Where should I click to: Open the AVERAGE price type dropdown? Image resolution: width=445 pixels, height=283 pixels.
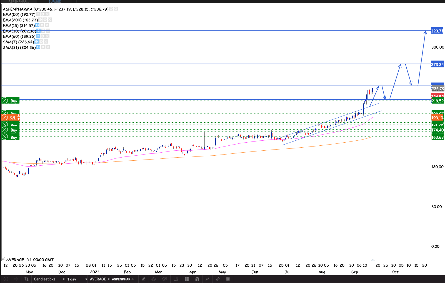pos(99,279)
